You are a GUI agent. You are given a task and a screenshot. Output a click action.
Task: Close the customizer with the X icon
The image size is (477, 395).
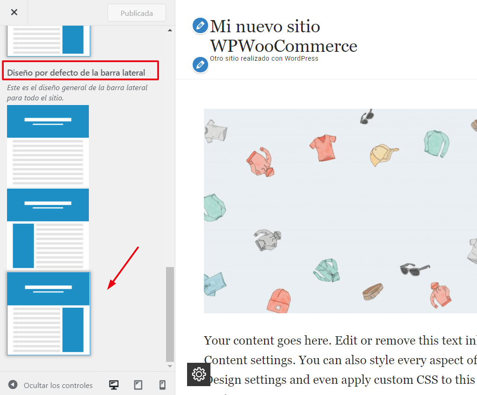click(x=14, y=12)
